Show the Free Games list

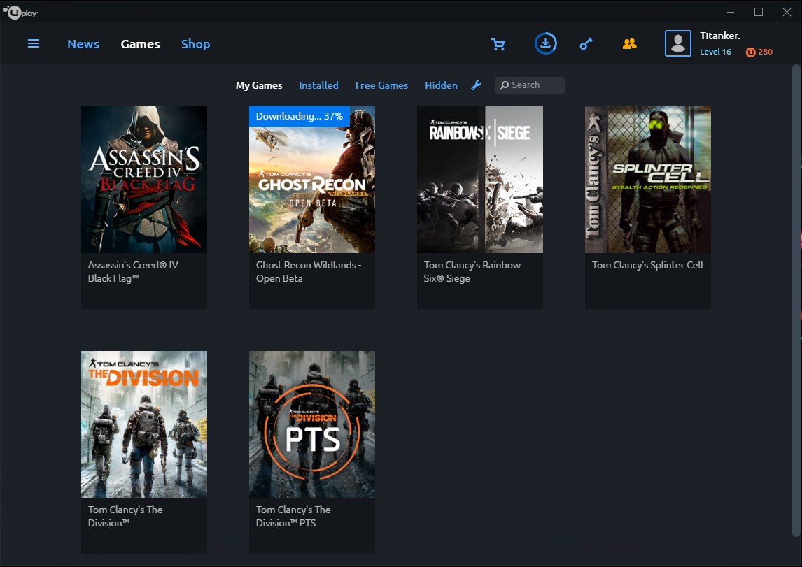pos(381,85)
